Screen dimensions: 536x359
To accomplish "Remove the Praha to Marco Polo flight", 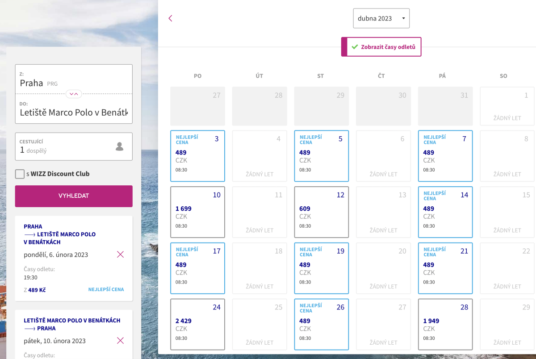I will tap(120, 255).
